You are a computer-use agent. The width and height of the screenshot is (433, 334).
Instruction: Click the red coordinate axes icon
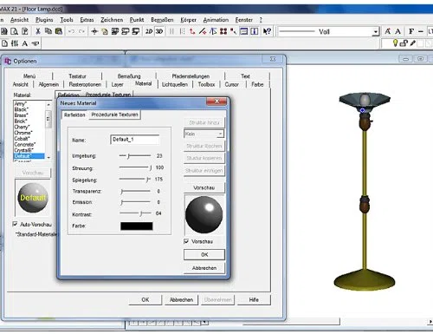tap(192, 31)
